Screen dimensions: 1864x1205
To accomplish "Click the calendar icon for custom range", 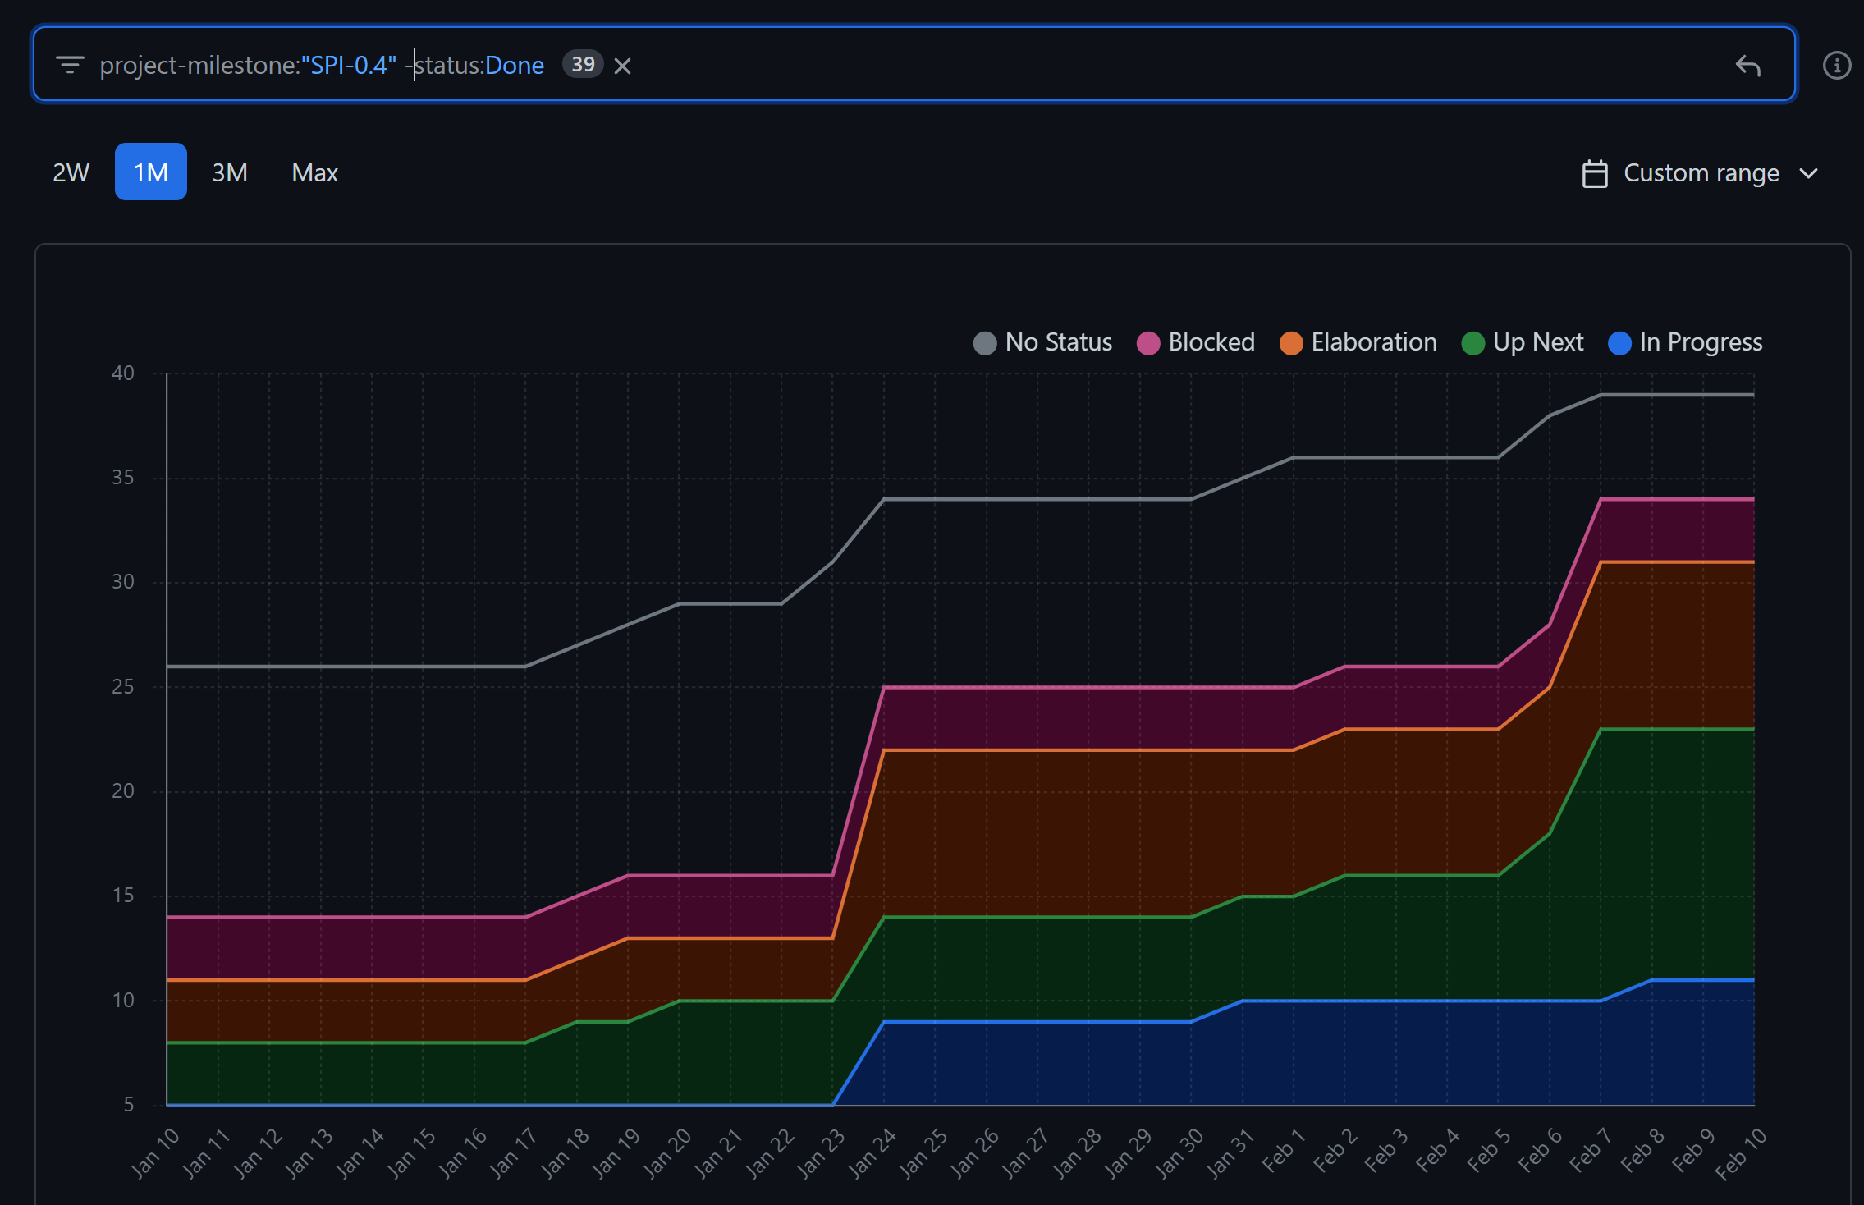I will pyautogui.click(x=1594, y=173).
